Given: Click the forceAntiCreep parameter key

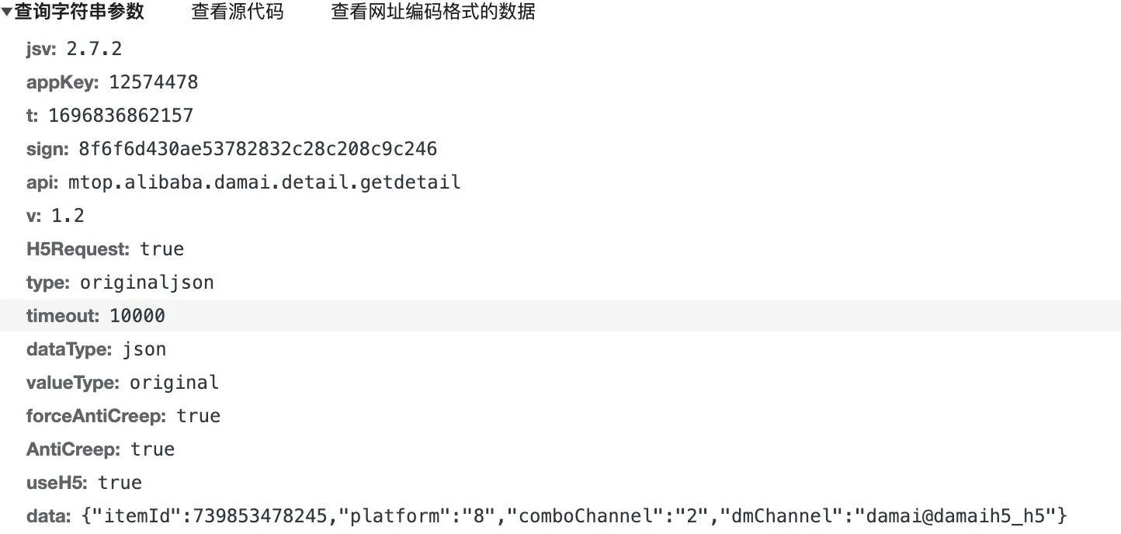Looking at the screenshot, I should coord(95,416).
